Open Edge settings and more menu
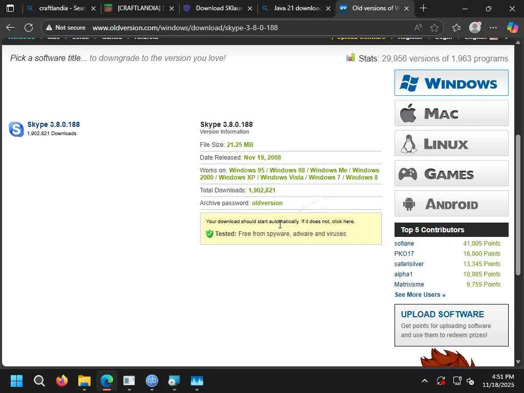The image size is (524, 393). tap(493, 28)
